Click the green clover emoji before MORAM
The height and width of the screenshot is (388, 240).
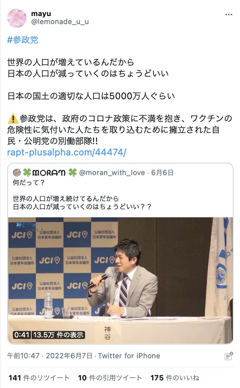click(27, 172)
